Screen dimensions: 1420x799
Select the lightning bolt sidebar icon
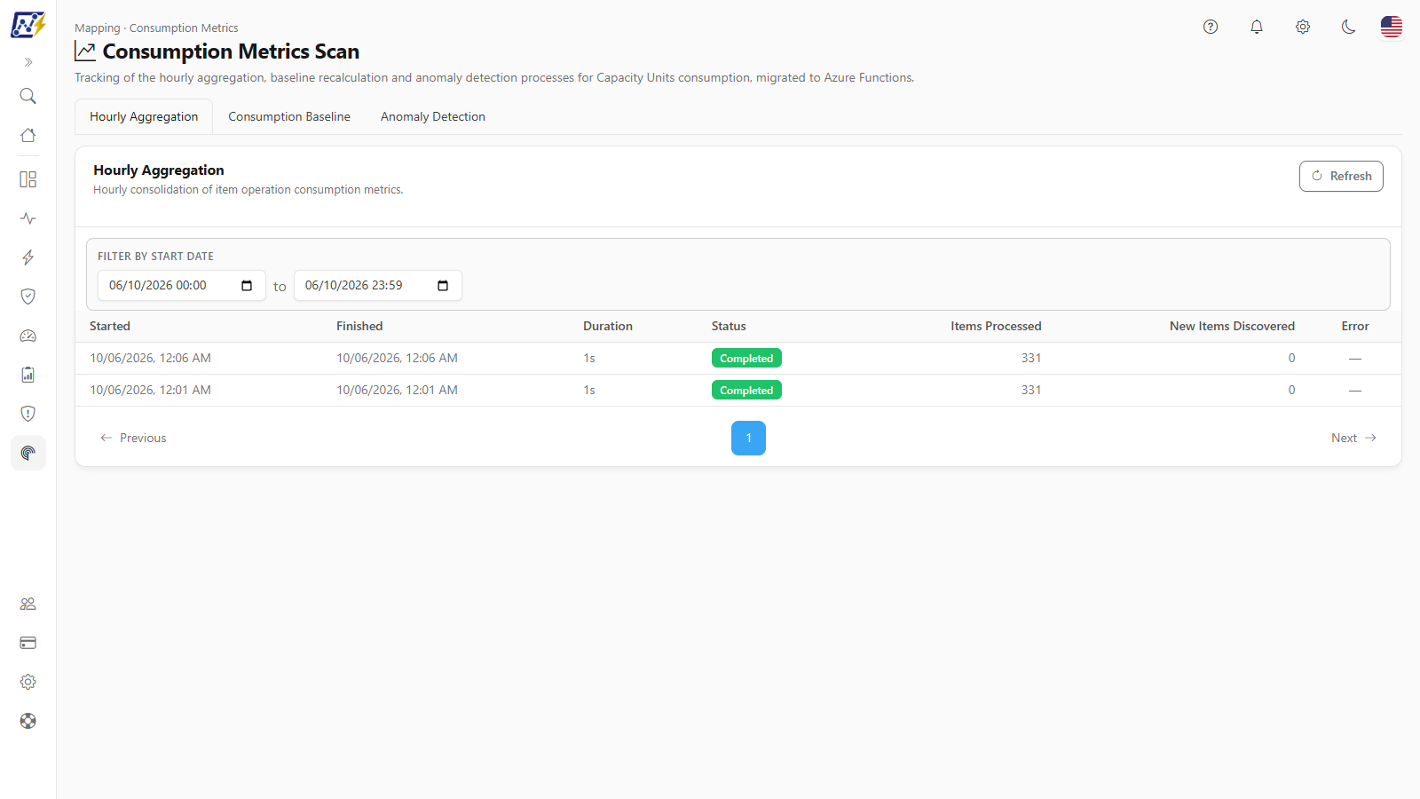pyautogui.click(x=28, y=257)
